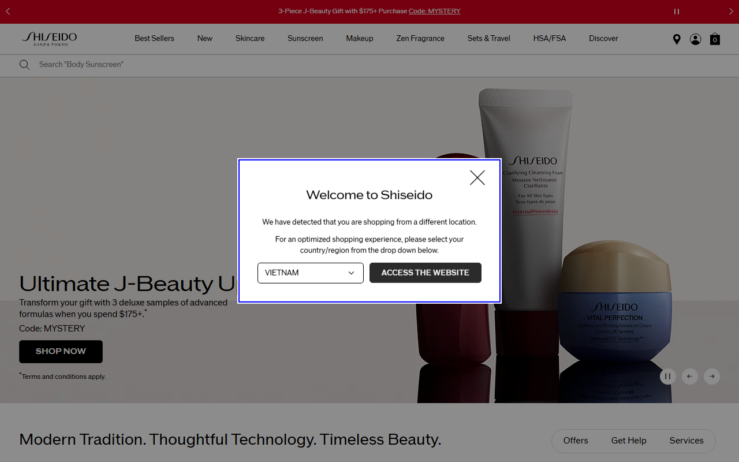The image size is (739, 462).
Task: Click the SHOP NOW button
Action: click(61, 352)
